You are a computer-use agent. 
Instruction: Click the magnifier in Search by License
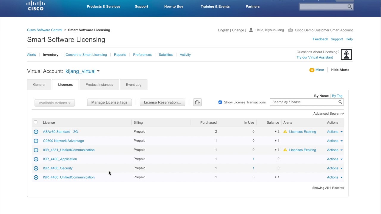coord(340,102)
